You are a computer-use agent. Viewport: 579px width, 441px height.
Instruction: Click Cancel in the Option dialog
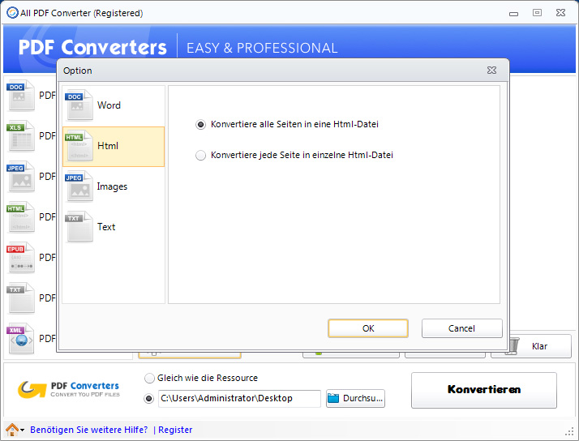point(462,328)
